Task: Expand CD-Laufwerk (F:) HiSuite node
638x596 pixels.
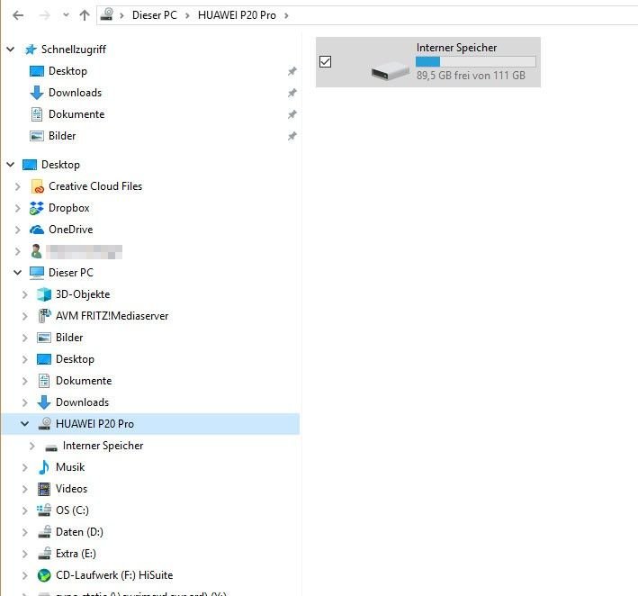Action: pos(25,574)
